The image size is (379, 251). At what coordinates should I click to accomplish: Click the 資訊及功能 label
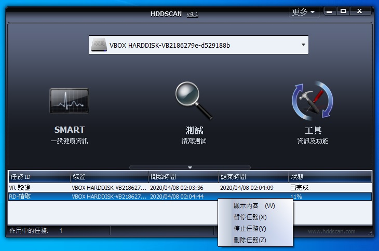pos(313,141)
